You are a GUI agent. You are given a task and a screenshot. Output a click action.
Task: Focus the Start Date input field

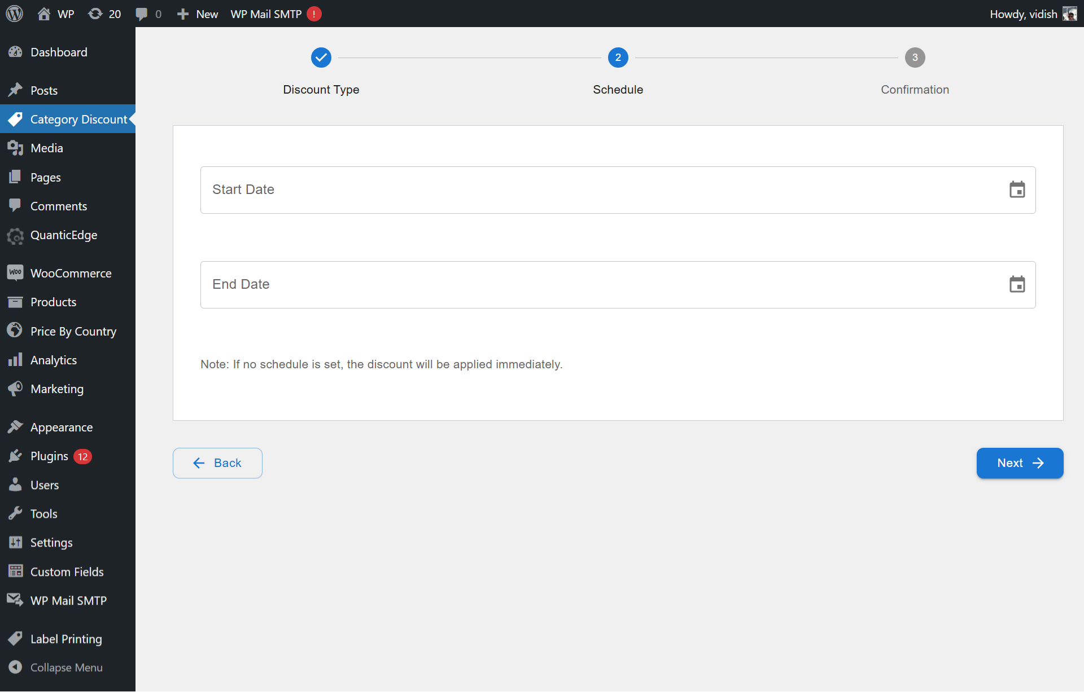[x=598, y=189]
